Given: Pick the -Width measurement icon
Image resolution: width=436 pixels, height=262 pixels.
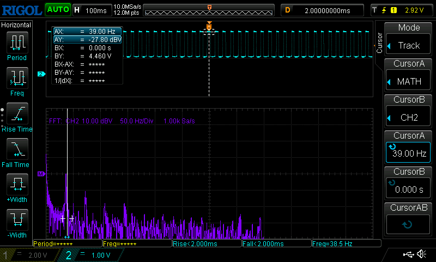Looking at the screenshot, I should click(x=17, y=223).
